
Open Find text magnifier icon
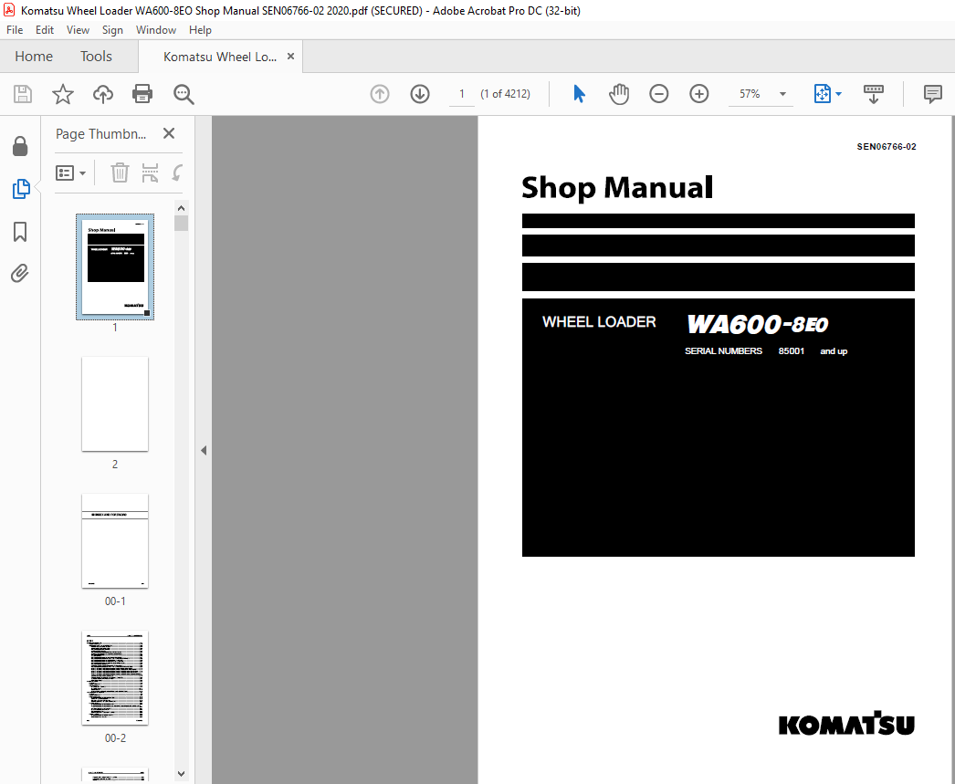click(184, 94)
